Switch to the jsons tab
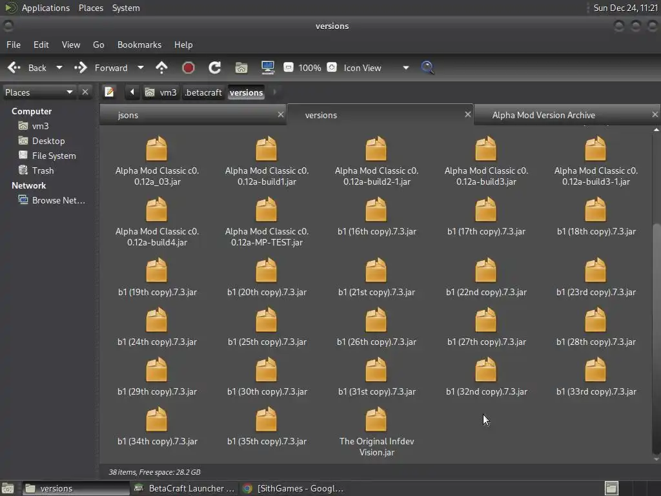Viewport: 661px width, 496px height. click(x=128, y=115)
